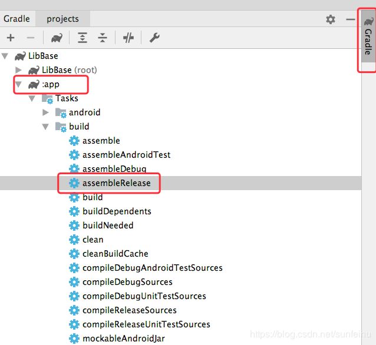The width and height of the screenshot is (376, 345).
Task: Click the Tasks folder gear icon
Action: coord(47,99)
